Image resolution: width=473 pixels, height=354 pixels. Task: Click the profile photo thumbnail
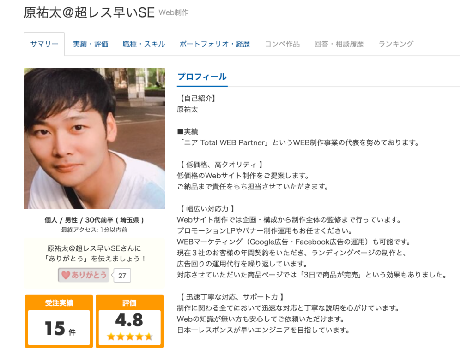click(94, 138)
